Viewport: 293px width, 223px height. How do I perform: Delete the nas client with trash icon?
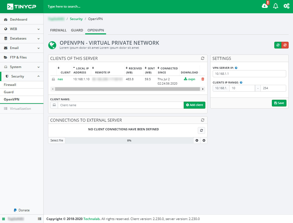tap(203, 79)
